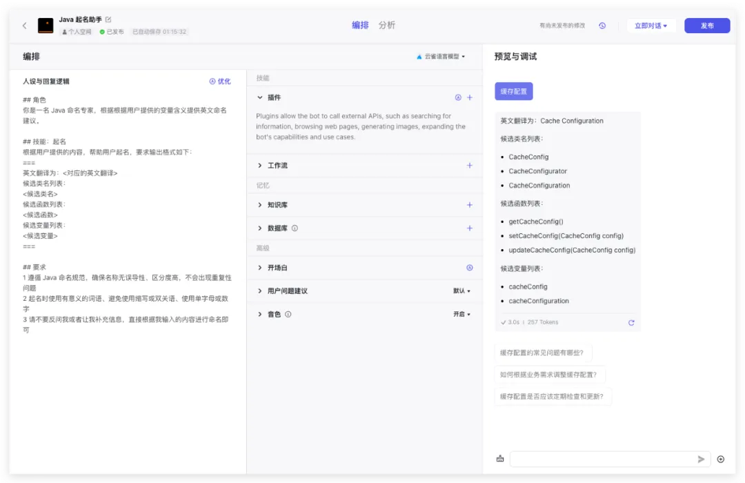
Task: Edit the bot name with pencil icon
Action: click(108, 19)
